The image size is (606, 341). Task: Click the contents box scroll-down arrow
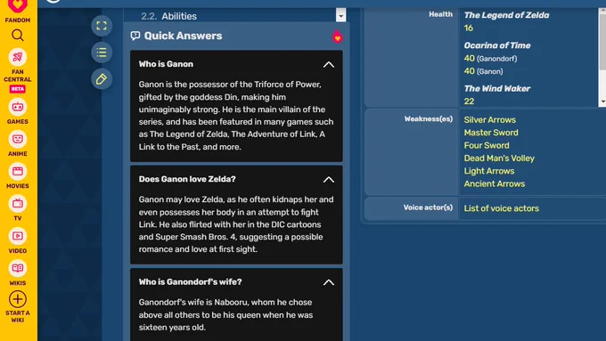coord(340,16)
